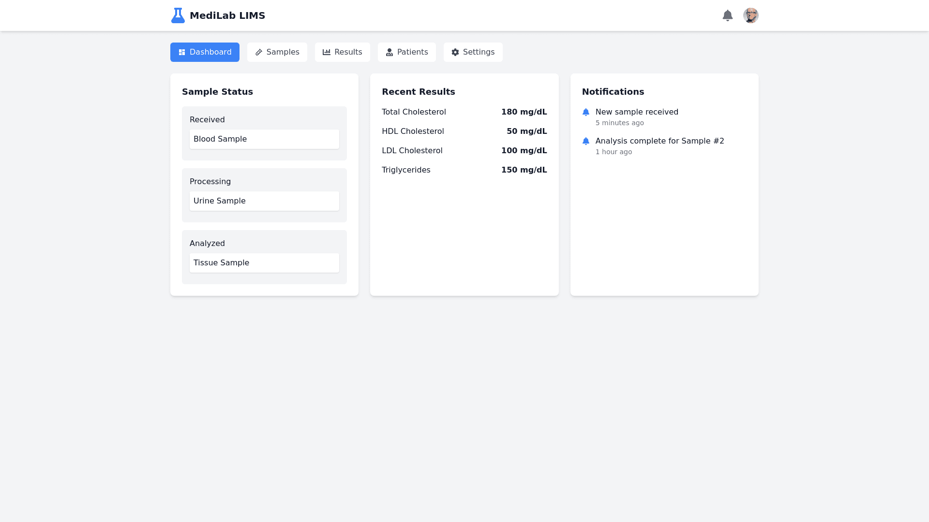The image size is (929, 522).
Task: Click bell icon beside Analysis complete notification
Action: click(x=586, y=141)
